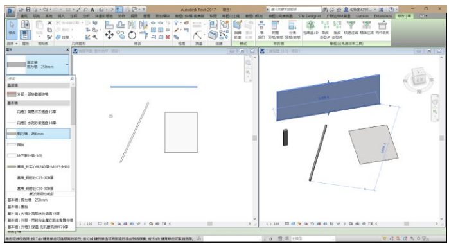Choose 内墙3 wall type ending in 15厚
The width and height of the screenshot is (449, 244).
[x=38, y=112]
